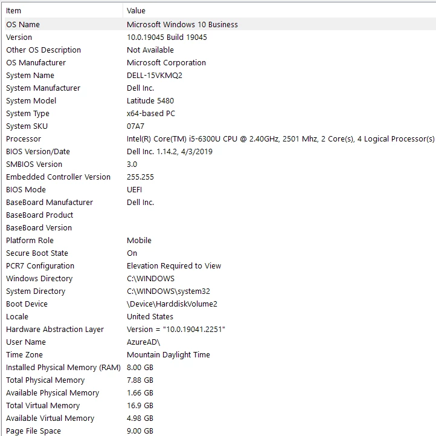The height and width of the screenshot is (436, 436).
Task: Click the SMBIOS value 3.0
Action: pyautogui.click(x=132, y=164)
